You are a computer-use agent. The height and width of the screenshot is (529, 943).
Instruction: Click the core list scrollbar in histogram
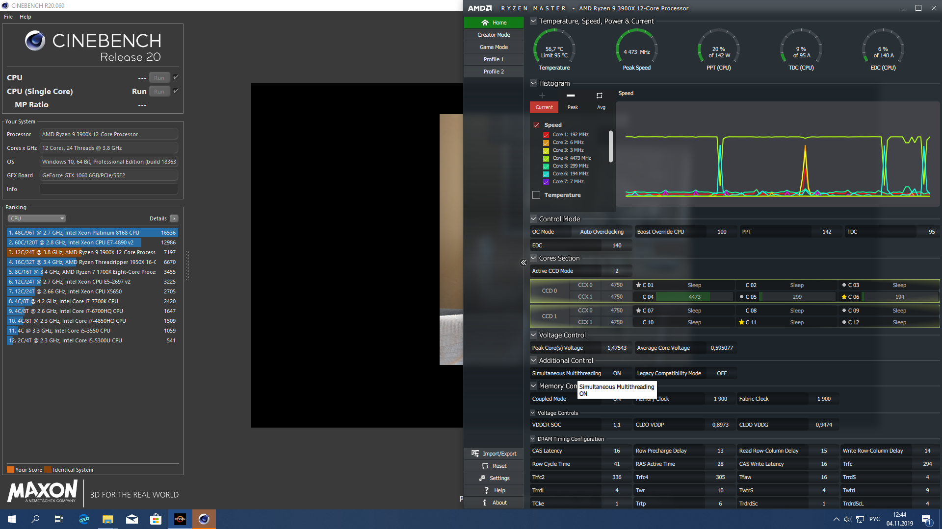611,146
